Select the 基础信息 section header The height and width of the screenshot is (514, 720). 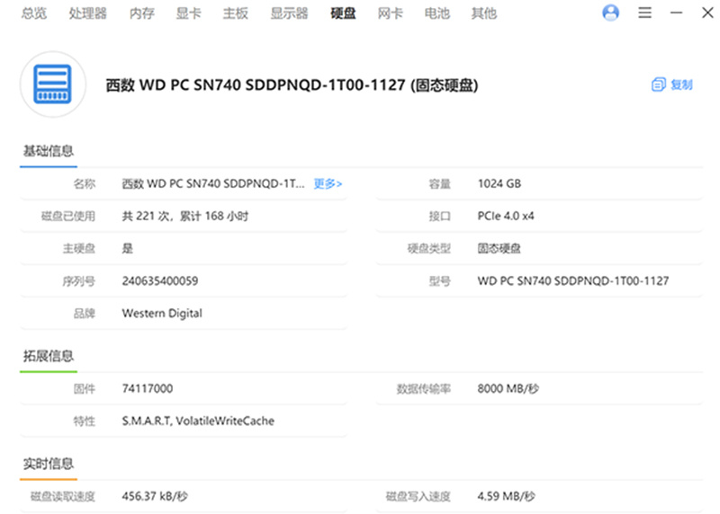click(49, 151)
